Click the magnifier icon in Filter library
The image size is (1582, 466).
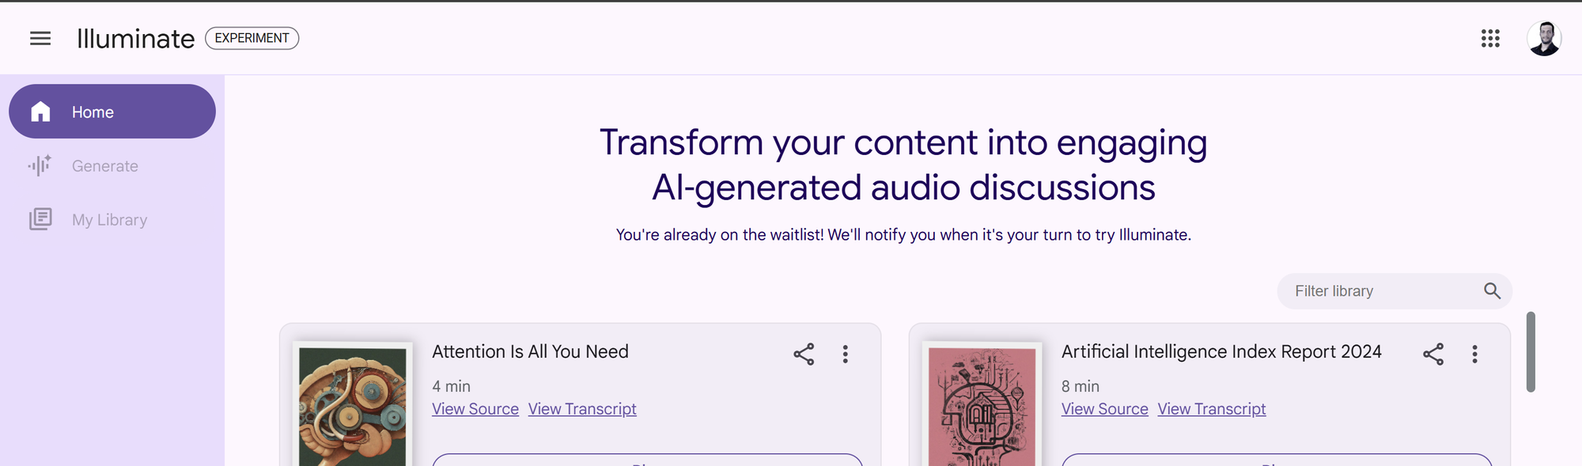[1492, 291]
